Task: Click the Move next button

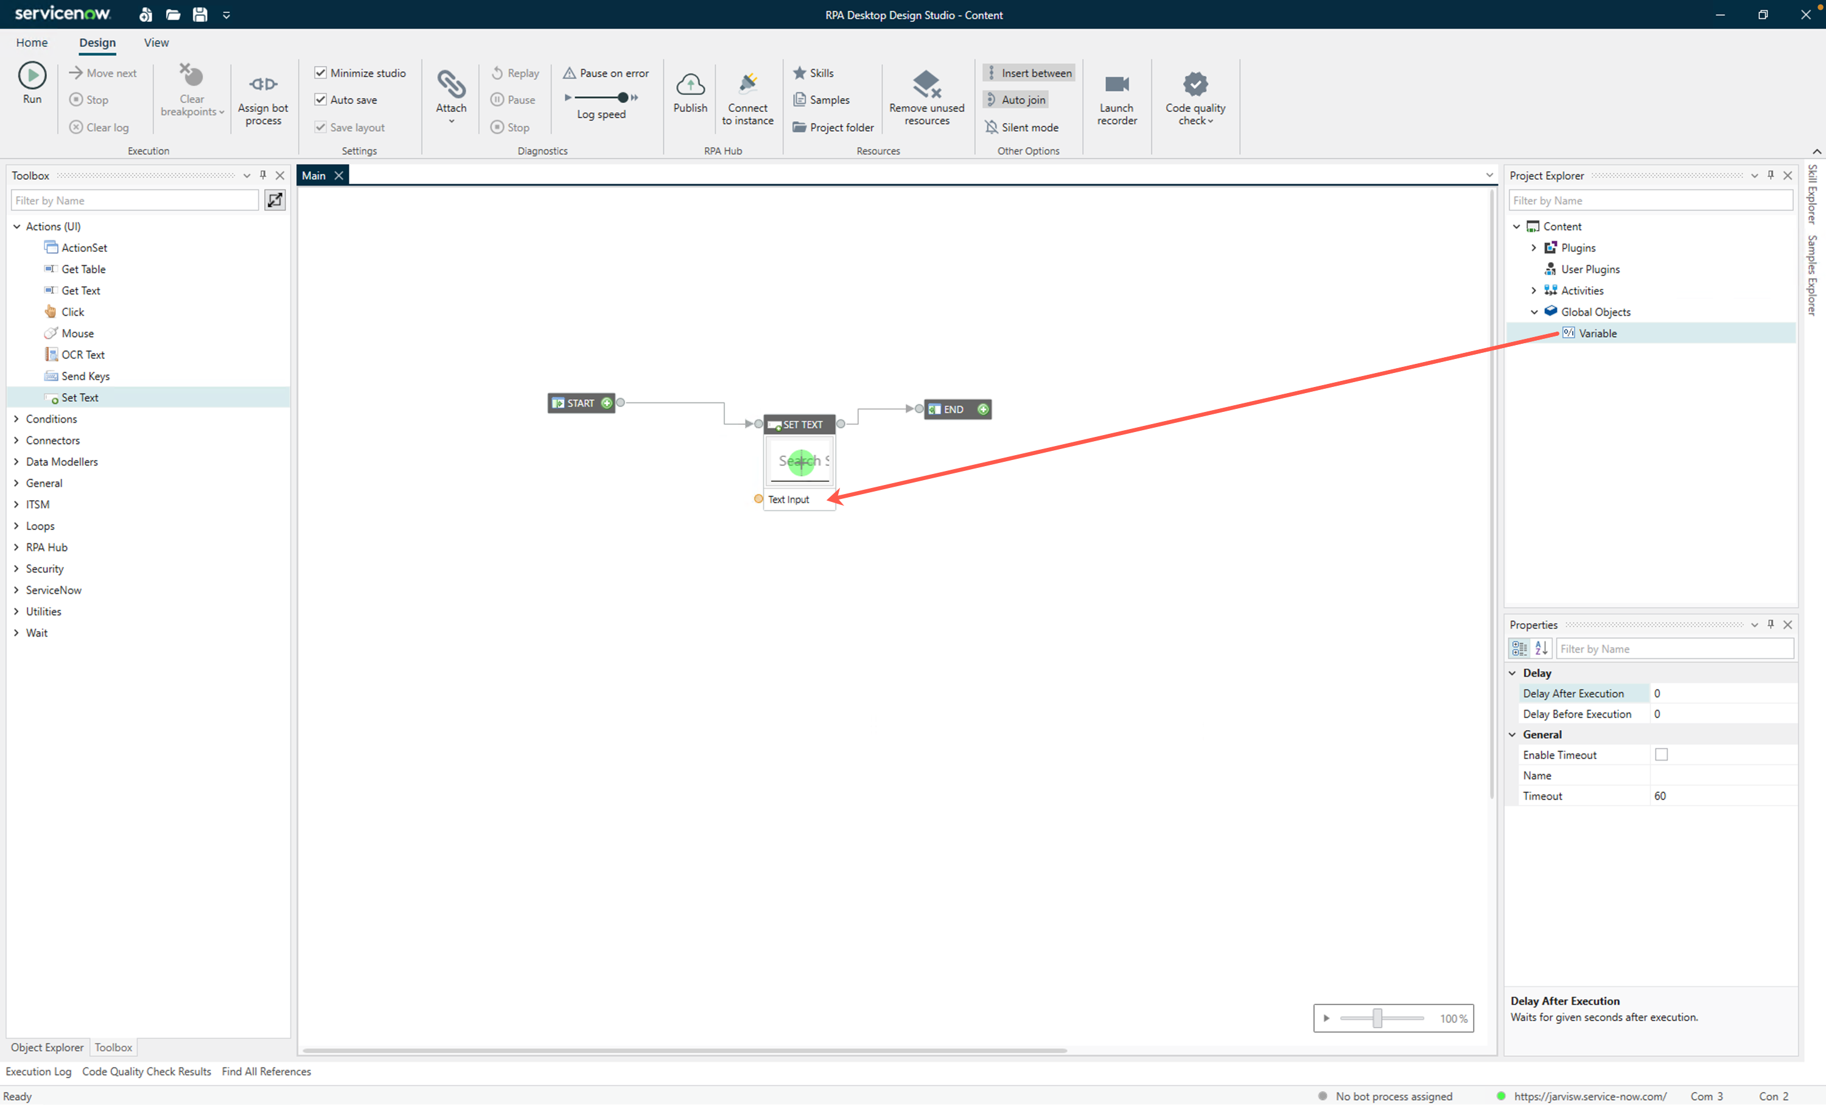Action: click(x=103, y=72)
